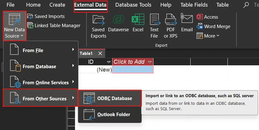Click the highlighted new record cell
Screen dimensions: 259x130
click(x=133, y=70)
